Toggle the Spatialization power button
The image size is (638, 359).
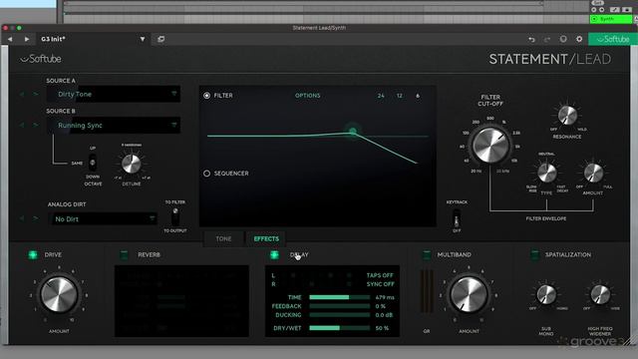tap(534, 255)
